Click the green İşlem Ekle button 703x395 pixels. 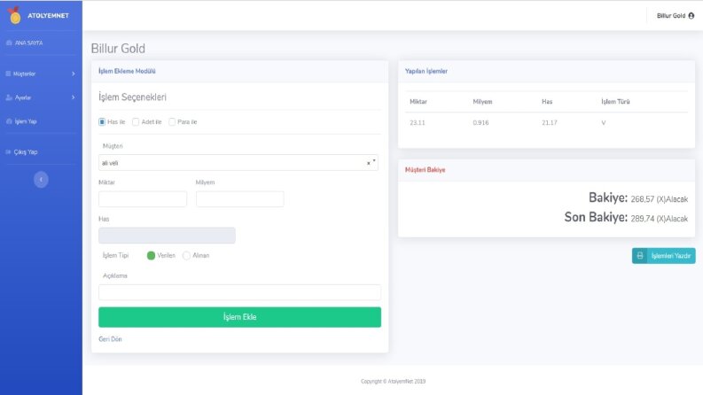click(240, 317)
